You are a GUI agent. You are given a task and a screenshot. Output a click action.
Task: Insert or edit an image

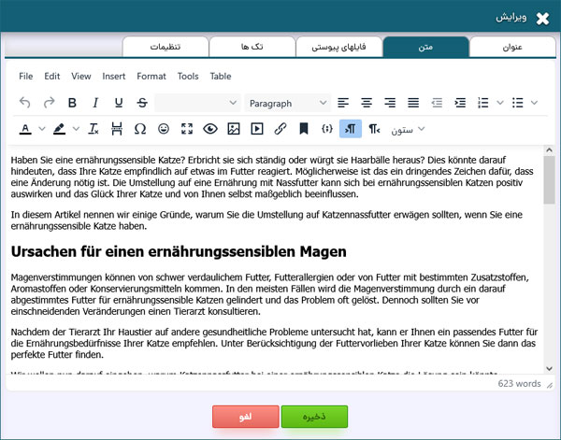coord(234,129)
